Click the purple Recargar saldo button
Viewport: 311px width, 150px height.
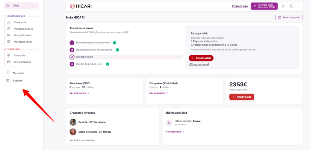[264, 6]
